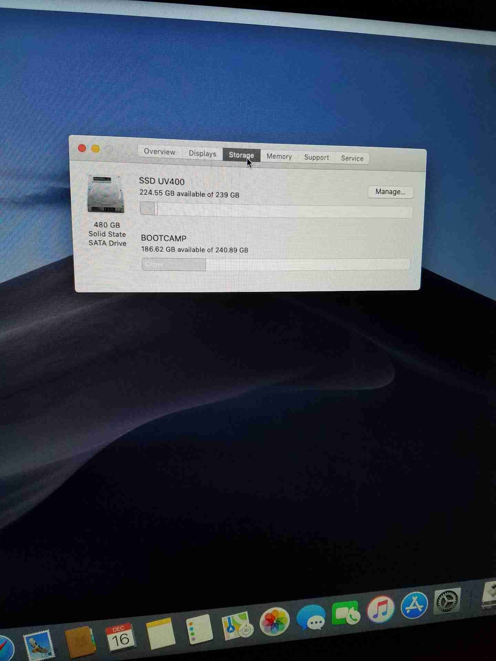Click the Manage... button
This screenshot has width=496, height=661.
pos(390,192)
